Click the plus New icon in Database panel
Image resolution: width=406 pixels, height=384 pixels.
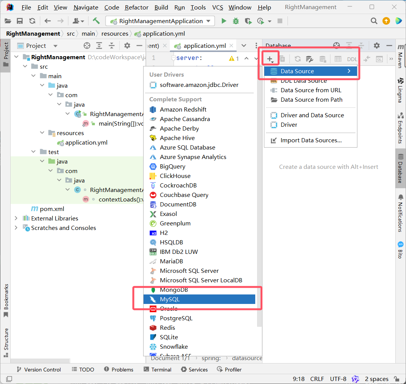tap(270, 59)
